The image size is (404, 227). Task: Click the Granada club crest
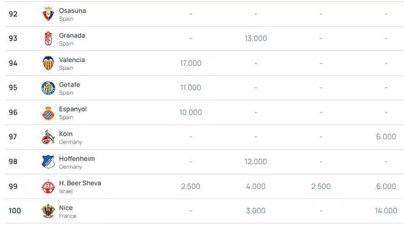pyautogui.click(x=48, y=39)
